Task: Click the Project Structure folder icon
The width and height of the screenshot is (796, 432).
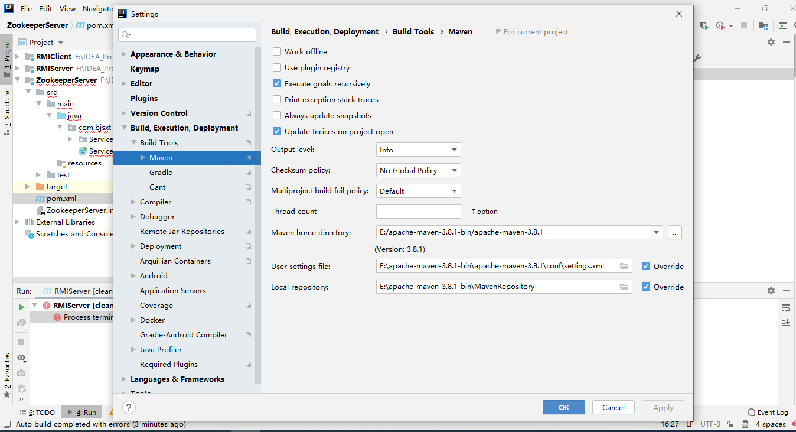Action: tap(764, 25)
